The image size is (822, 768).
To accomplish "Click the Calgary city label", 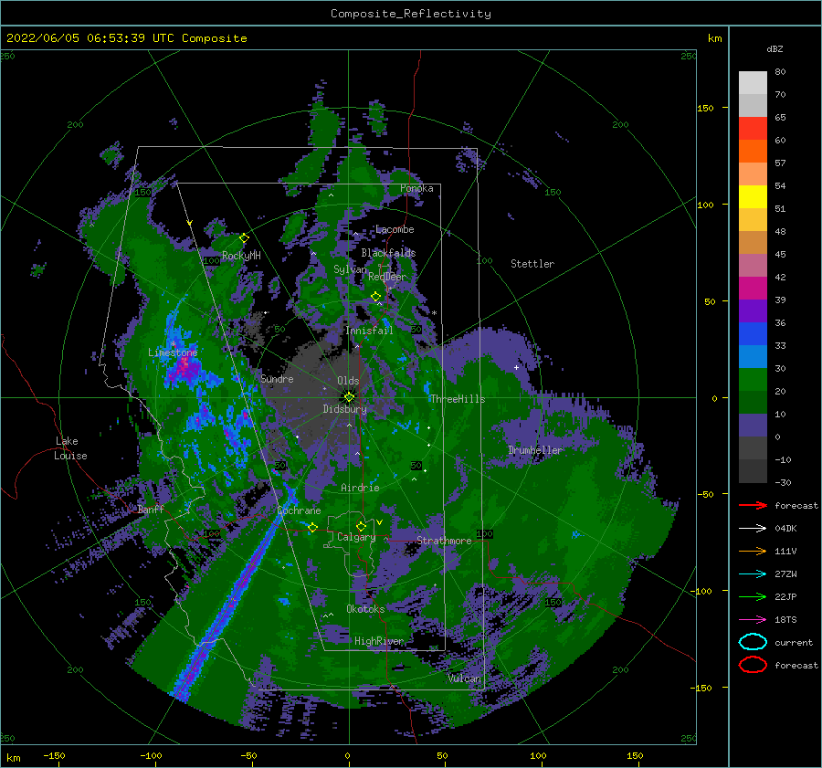I will (x=356, y=537).
